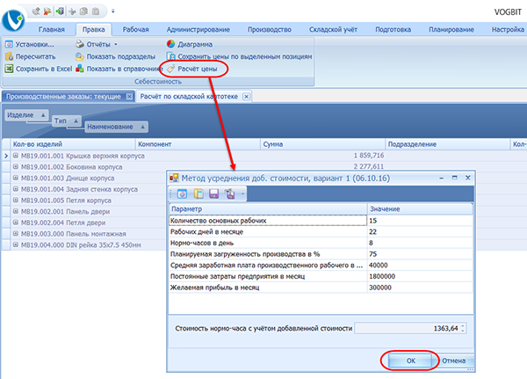Open the Планирование ribbon tab
The width and height of the screenshot is (527, 379).
tap(451, 30)
